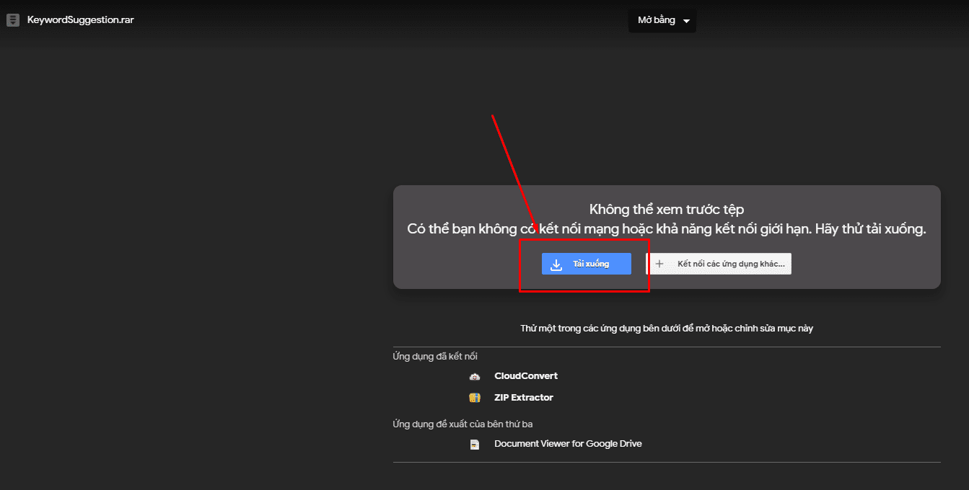
Task: Click the download arrow icon in the Tải xuống button
Action: [x=556, y=264]
